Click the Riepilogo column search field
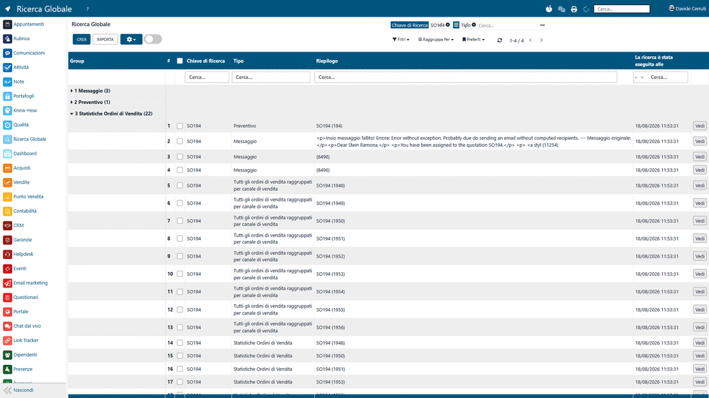Viewport: 709px width, 398px height. (x=466, y=77)
